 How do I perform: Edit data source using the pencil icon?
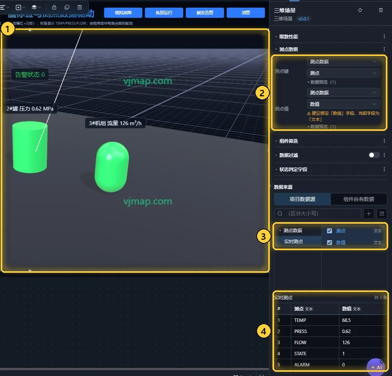[x=382, y=214]
